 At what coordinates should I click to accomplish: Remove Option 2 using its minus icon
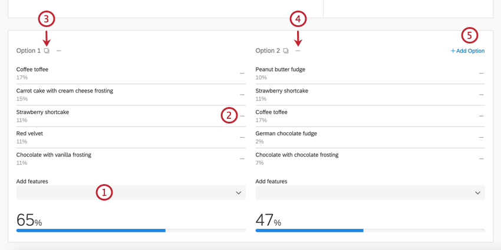coord(298,51)
